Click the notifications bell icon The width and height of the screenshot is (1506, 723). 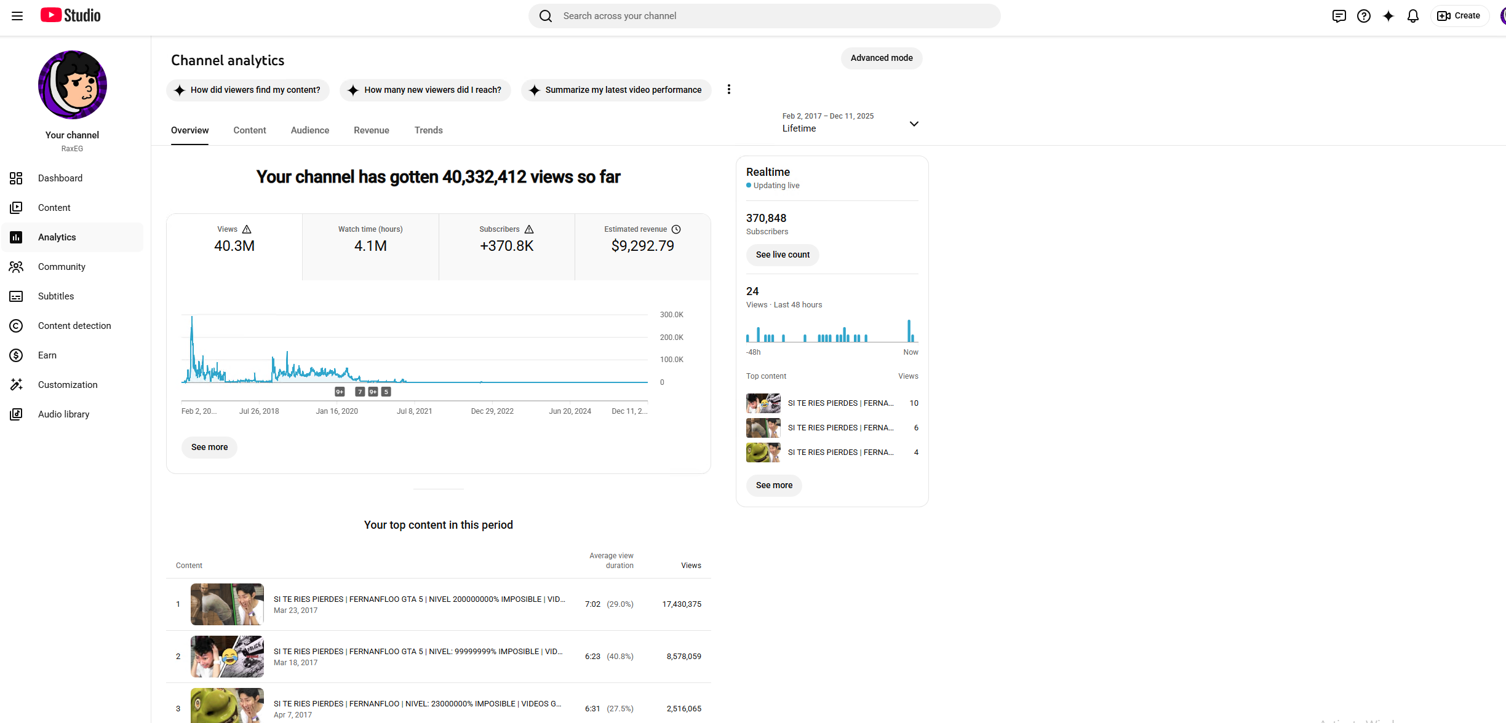click(1412, 16)
